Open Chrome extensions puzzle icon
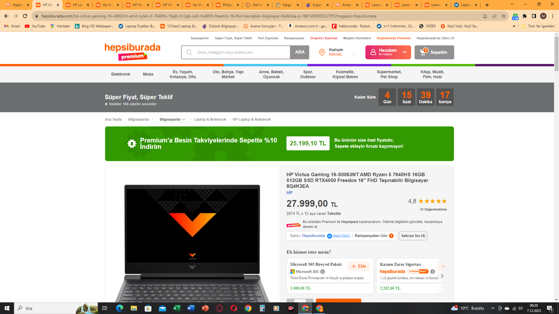 point(525,16)
